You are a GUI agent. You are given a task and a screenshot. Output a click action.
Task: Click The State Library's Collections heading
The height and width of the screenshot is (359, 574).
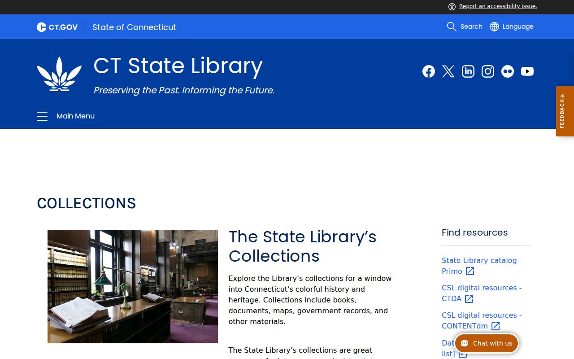[x=303, y=246]
